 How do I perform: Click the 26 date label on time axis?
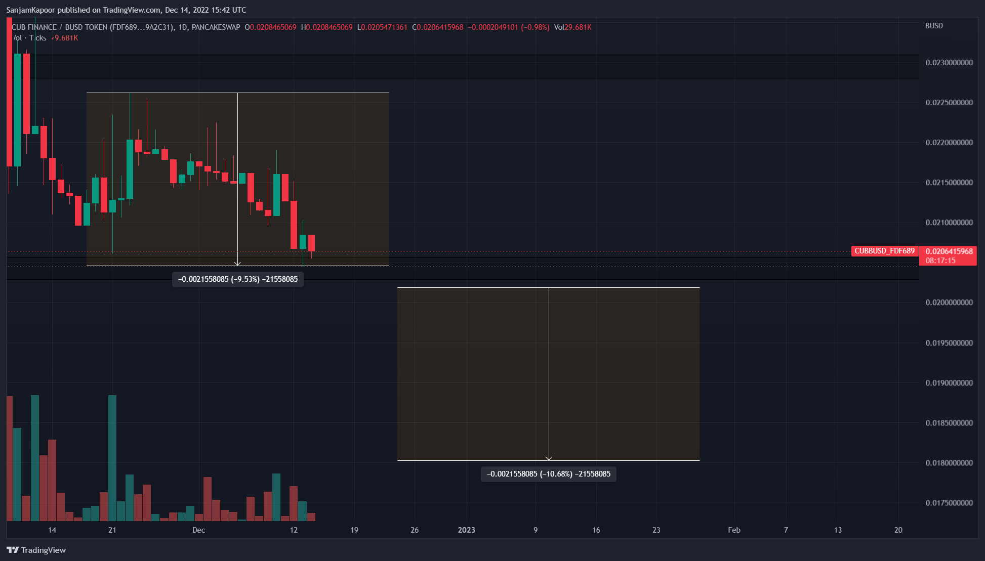pos(415,530)
